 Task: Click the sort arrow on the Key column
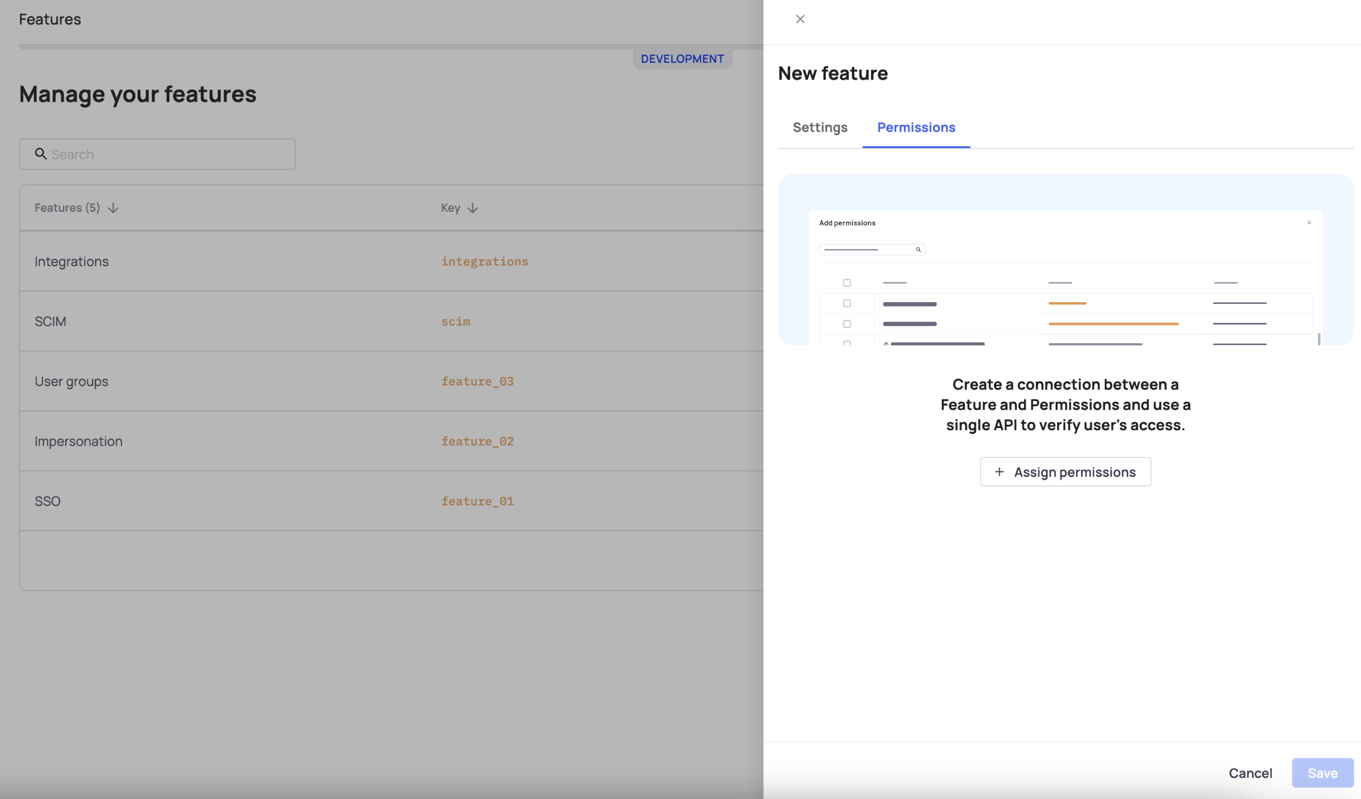(x=472, y=208)
